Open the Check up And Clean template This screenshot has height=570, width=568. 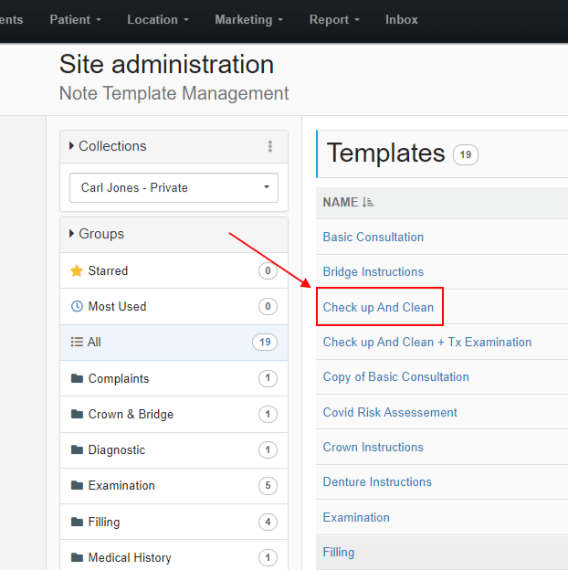[378, 307]
